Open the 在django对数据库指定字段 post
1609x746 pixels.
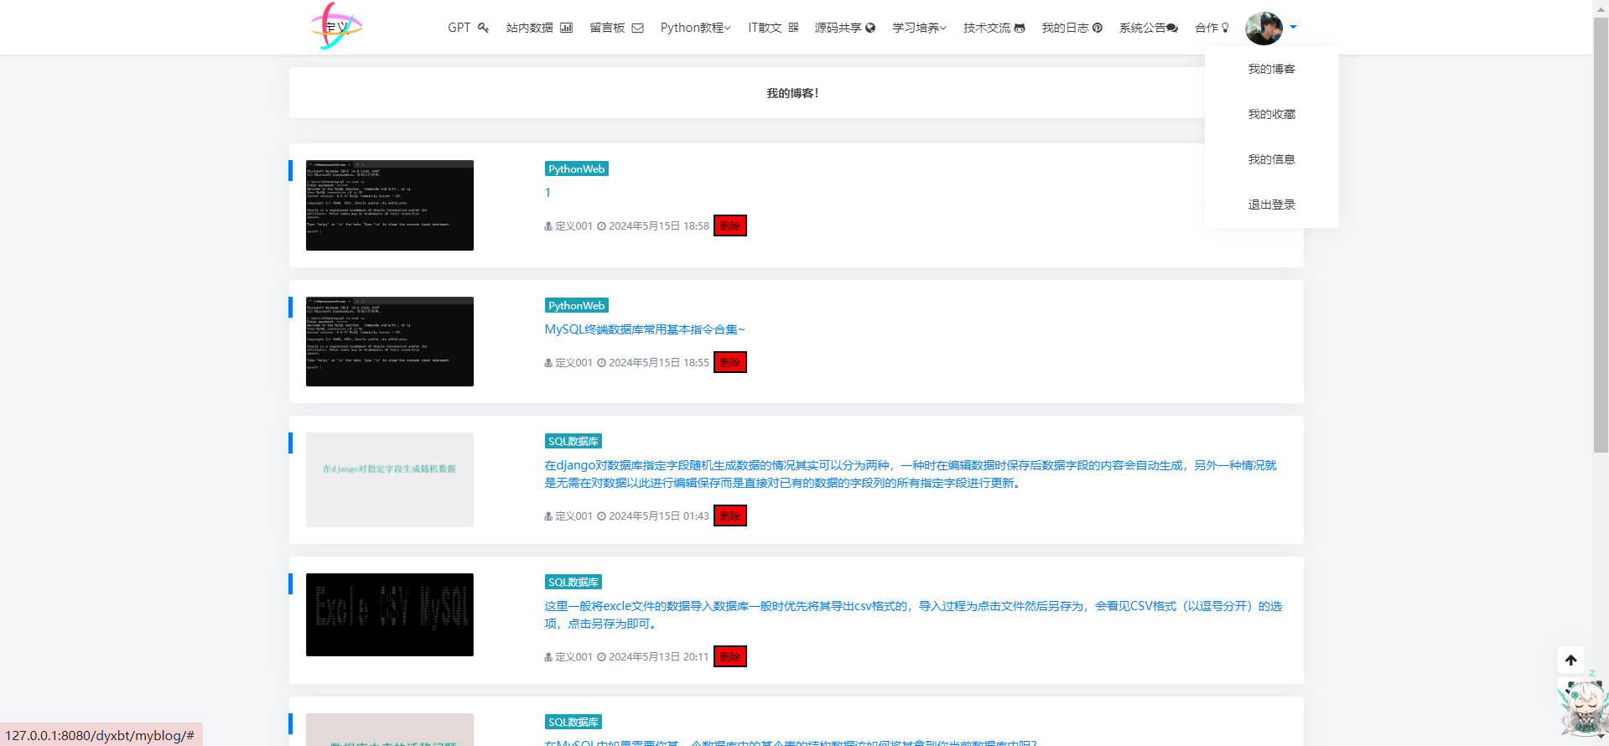point(911,474)
